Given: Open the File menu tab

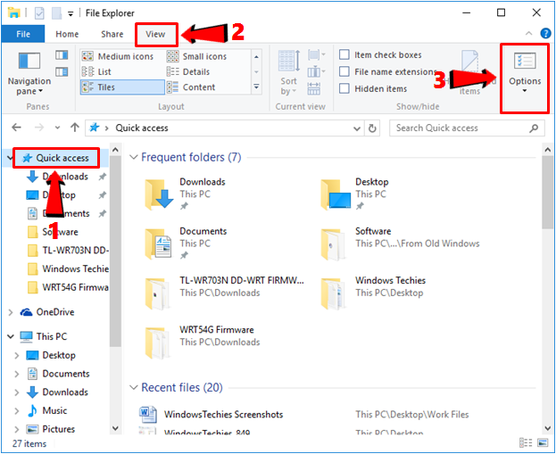Looking at the screenshot, I should coord(23,34).
